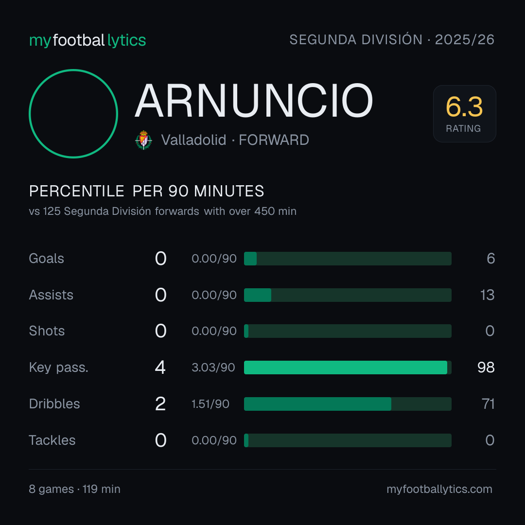
Task: Click the 3.03/90 key passes rate
Action: pyautogui.click(x=213, y=367)
